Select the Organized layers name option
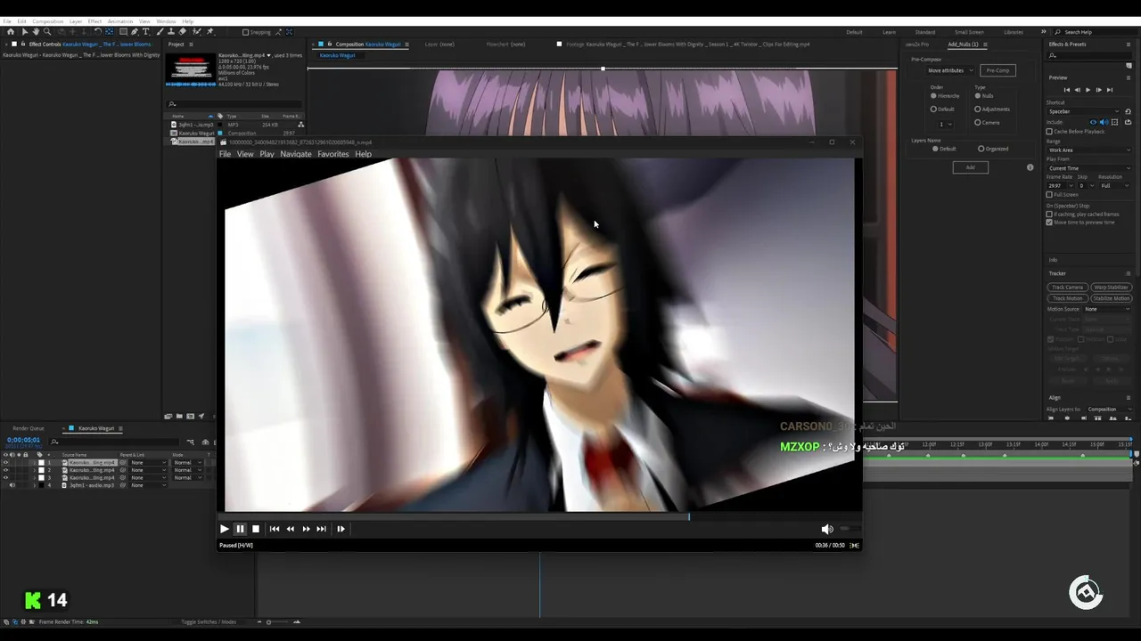 click(x=981, y=149)
